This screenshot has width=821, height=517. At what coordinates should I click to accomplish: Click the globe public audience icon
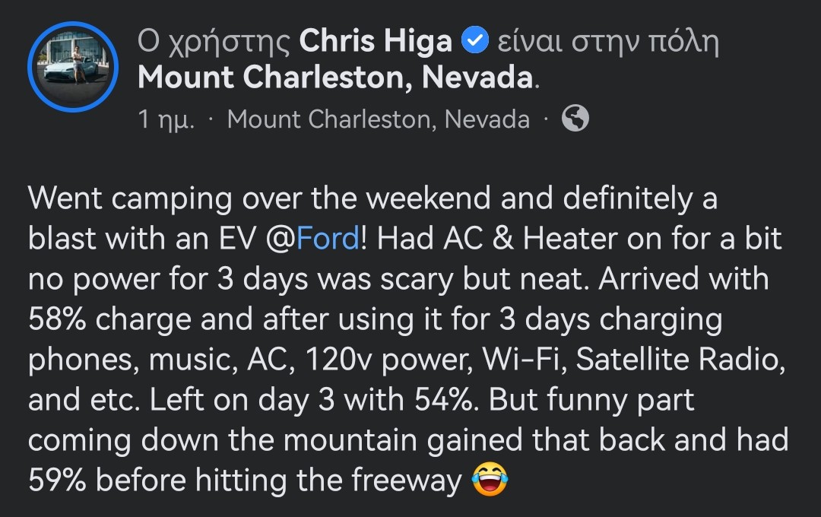575,119
